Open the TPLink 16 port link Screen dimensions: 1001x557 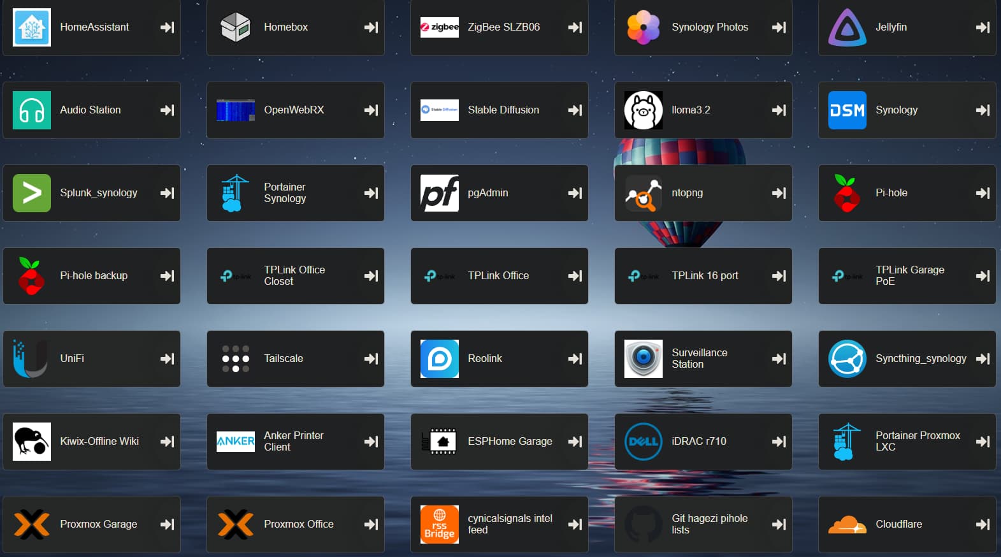coord(705,276)
